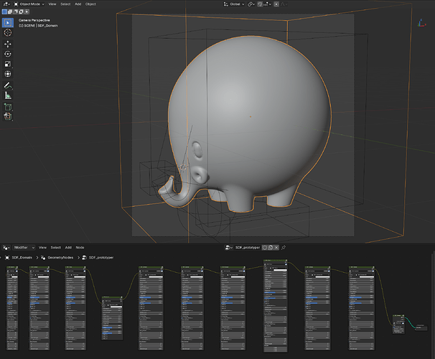Open the proportional falloff dropdown
This screenshot has height=359, width=435.
click(x=284, y=4)
